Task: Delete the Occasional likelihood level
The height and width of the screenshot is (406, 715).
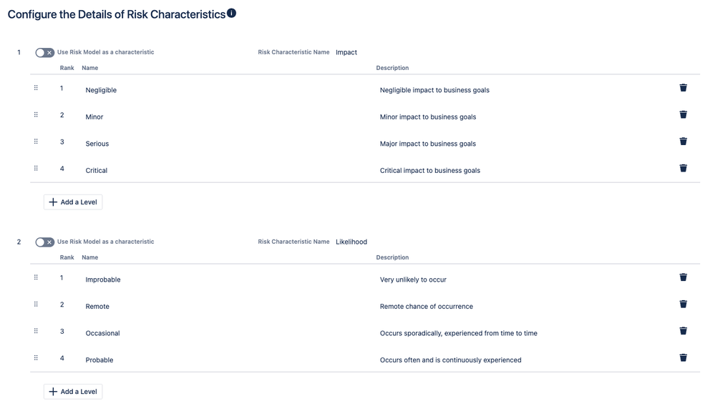Action: (x=683, y=331)
